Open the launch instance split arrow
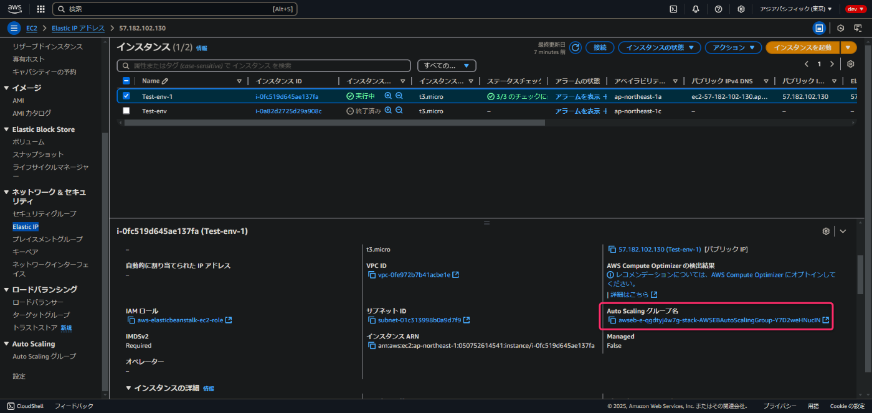Image resolution: width=872 pixels, height=413 pixels. [848, 48]
